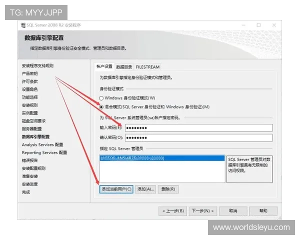Screen dimensions: 300x240
Task: Proceed with 下一步(N) button
Action: 203,211
